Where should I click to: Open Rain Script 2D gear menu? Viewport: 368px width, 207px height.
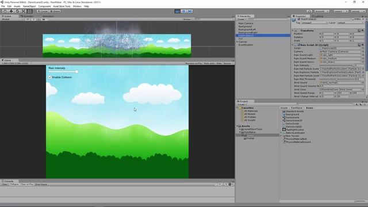363,45
